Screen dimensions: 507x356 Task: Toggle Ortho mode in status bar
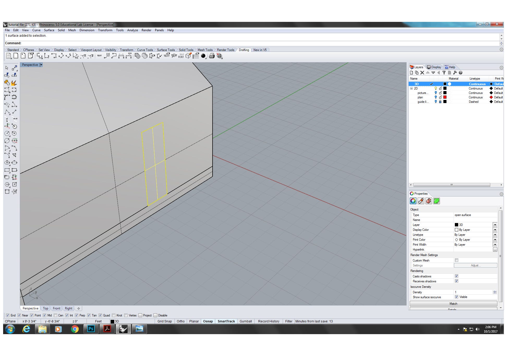180,321
